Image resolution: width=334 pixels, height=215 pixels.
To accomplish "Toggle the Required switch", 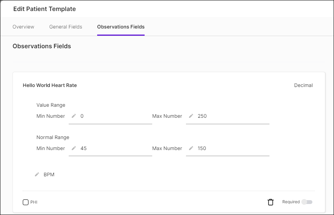I will coord(307,202).
